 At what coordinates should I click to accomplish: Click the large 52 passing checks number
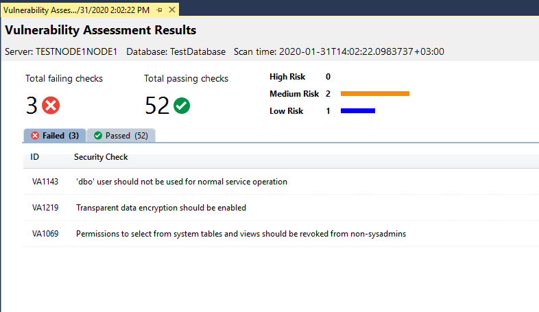[x=157, y=106]
